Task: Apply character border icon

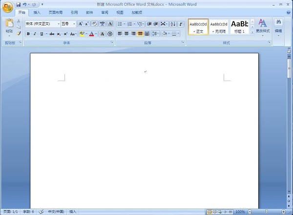Action: click(110, 24)
